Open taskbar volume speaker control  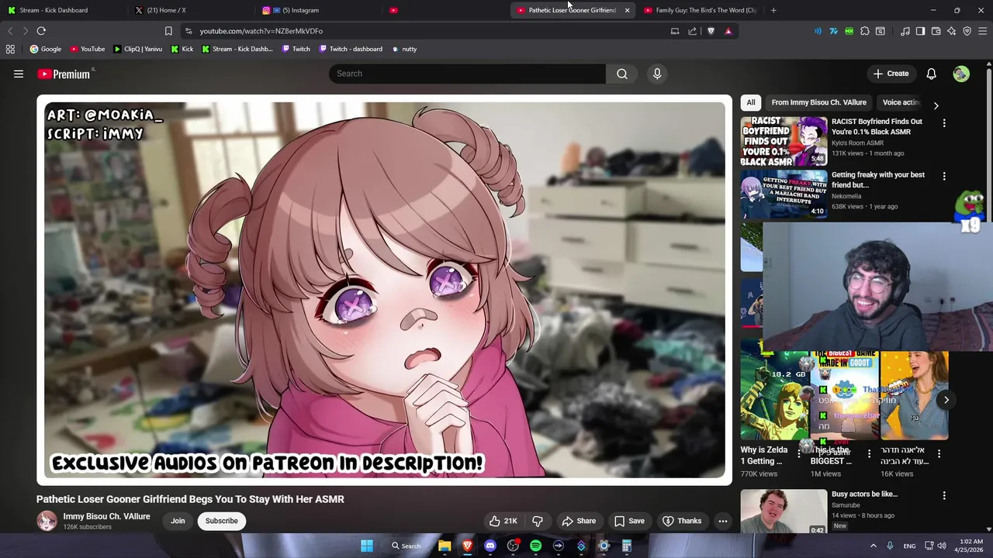click(942, 546)
